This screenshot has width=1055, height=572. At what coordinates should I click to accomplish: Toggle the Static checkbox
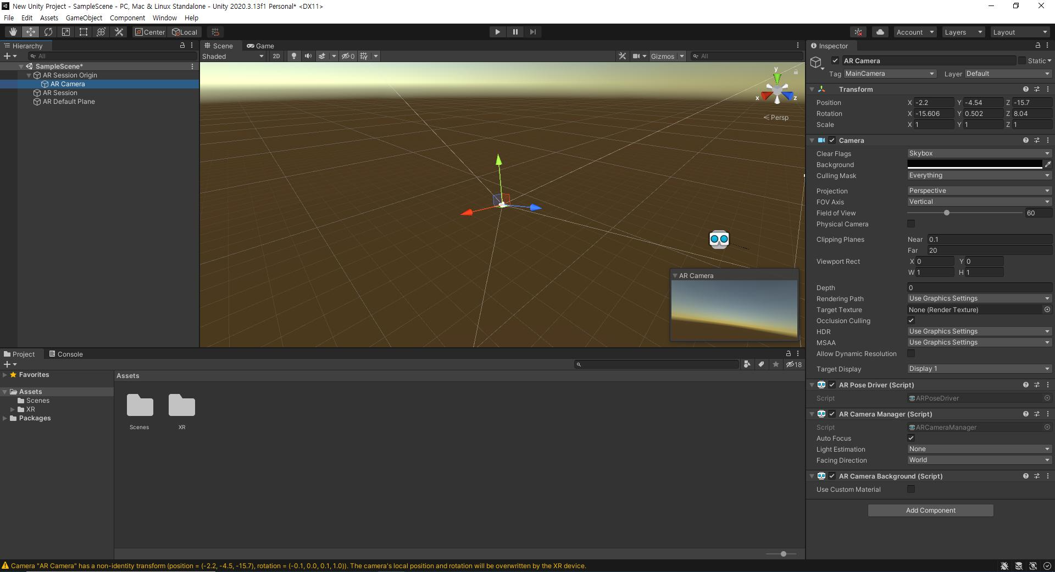(x=1022, y=60)
